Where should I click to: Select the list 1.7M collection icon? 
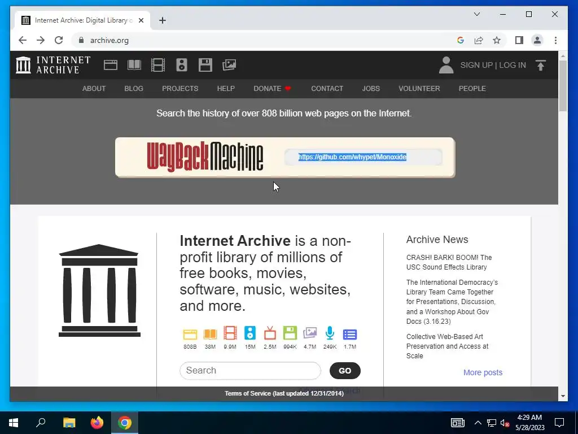[350, 335]
